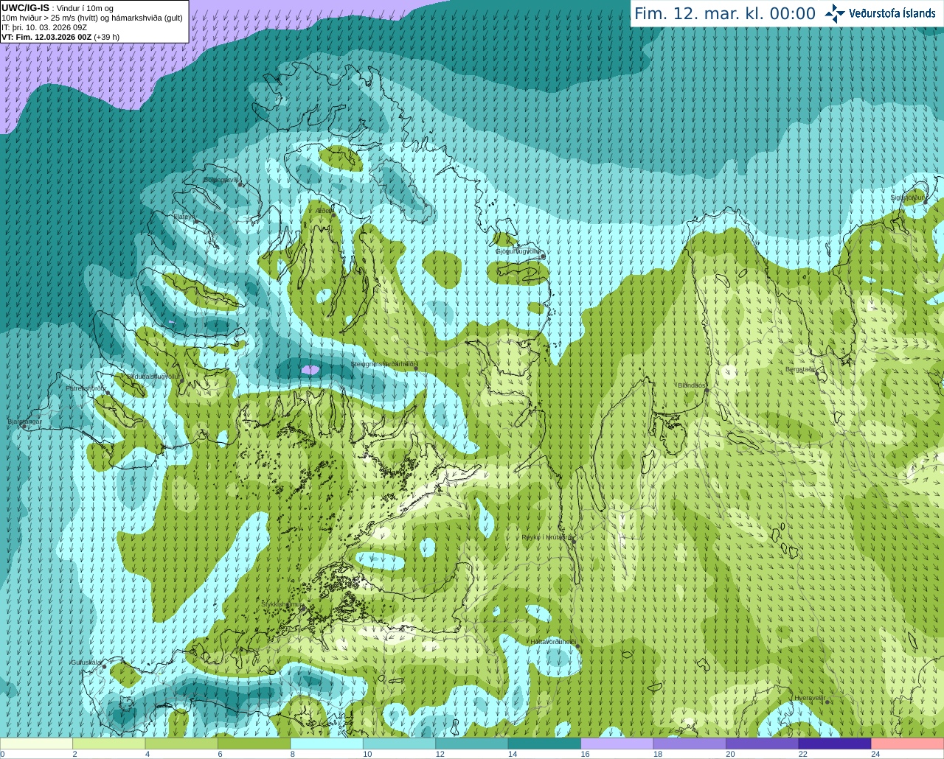Click the Bolungarvík place label

pos(221,180)
